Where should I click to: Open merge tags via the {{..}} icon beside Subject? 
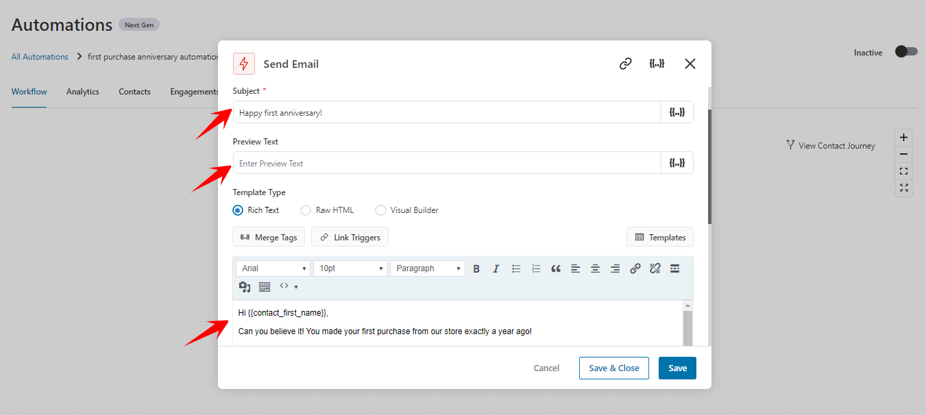(677, 112)
